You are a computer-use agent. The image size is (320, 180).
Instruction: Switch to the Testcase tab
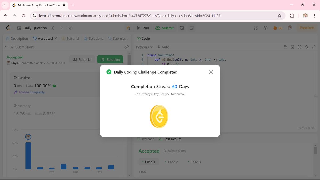(x=145, y=139)
